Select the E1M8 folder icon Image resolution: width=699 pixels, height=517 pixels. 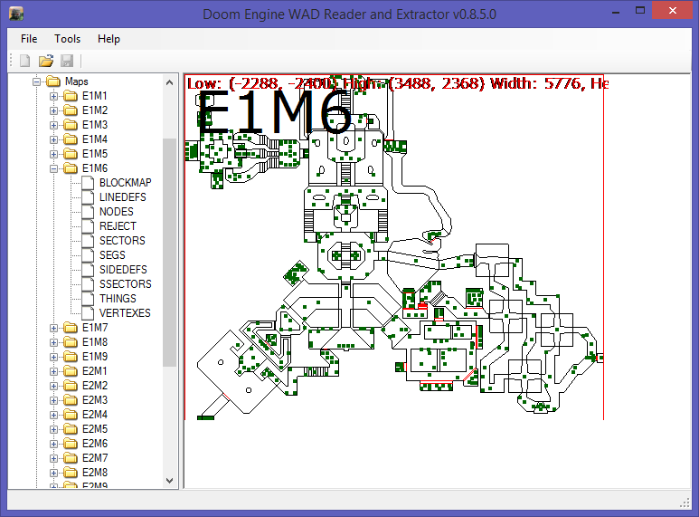71,342
